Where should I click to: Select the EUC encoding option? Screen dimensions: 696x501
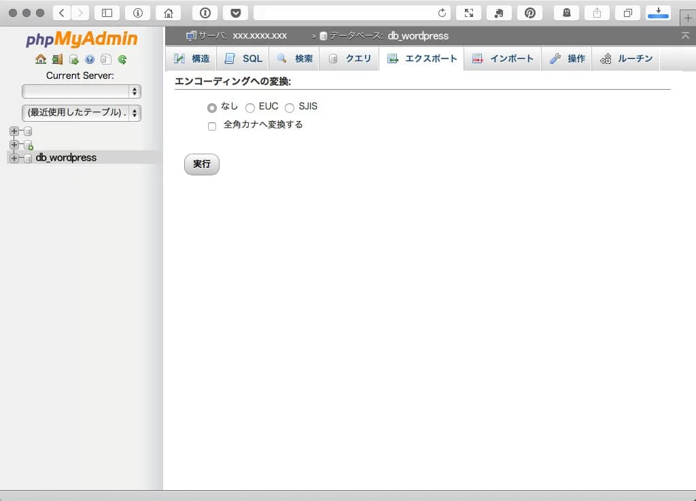pyautogui.click(x=250, y=108)
